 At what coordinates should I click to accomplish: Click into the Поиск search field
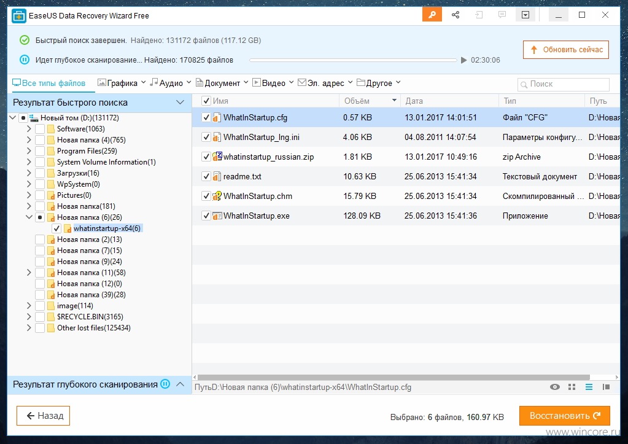click(x=564, y=84)
